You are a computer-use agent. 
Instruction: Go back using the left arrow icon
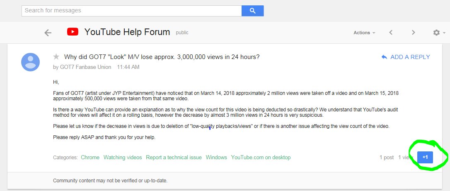coord(48,33)
